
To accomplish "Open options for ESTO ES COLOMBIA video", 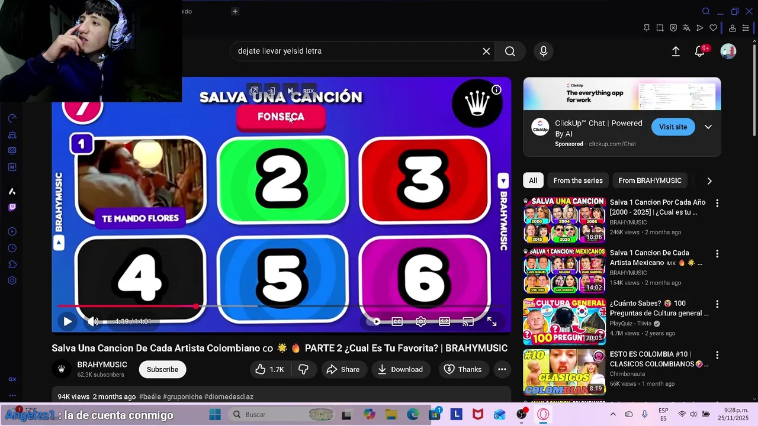I will tap(717, 355).
